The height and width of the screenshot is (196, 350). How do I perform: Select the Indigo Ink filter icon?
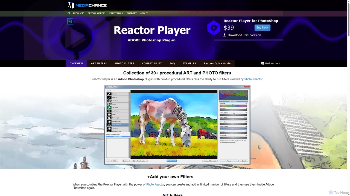tap(109, 97)
